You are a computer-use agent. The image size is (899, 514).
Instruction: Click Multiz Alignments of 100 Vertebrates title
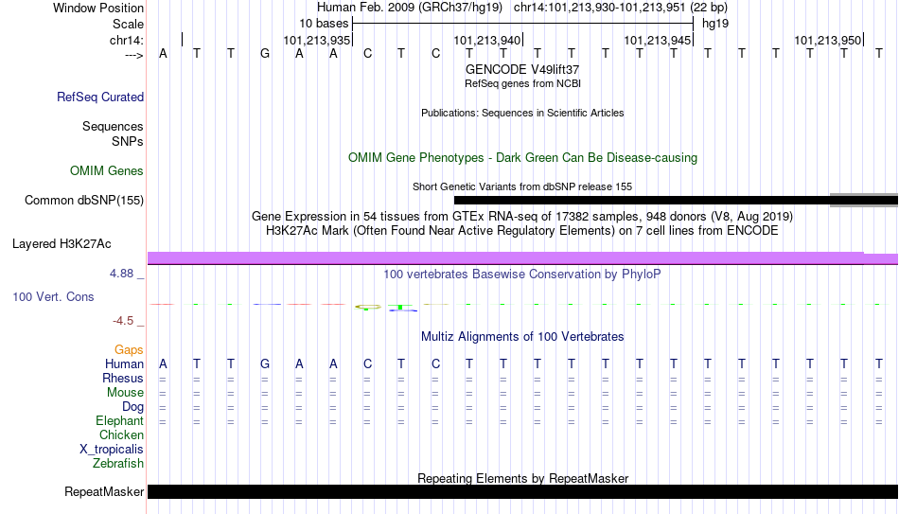[x=522, y=337]
